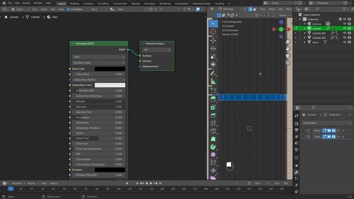Open the Active Tool properties tab
The height and width of the screenshot is (199, 354).
(296, 116)
